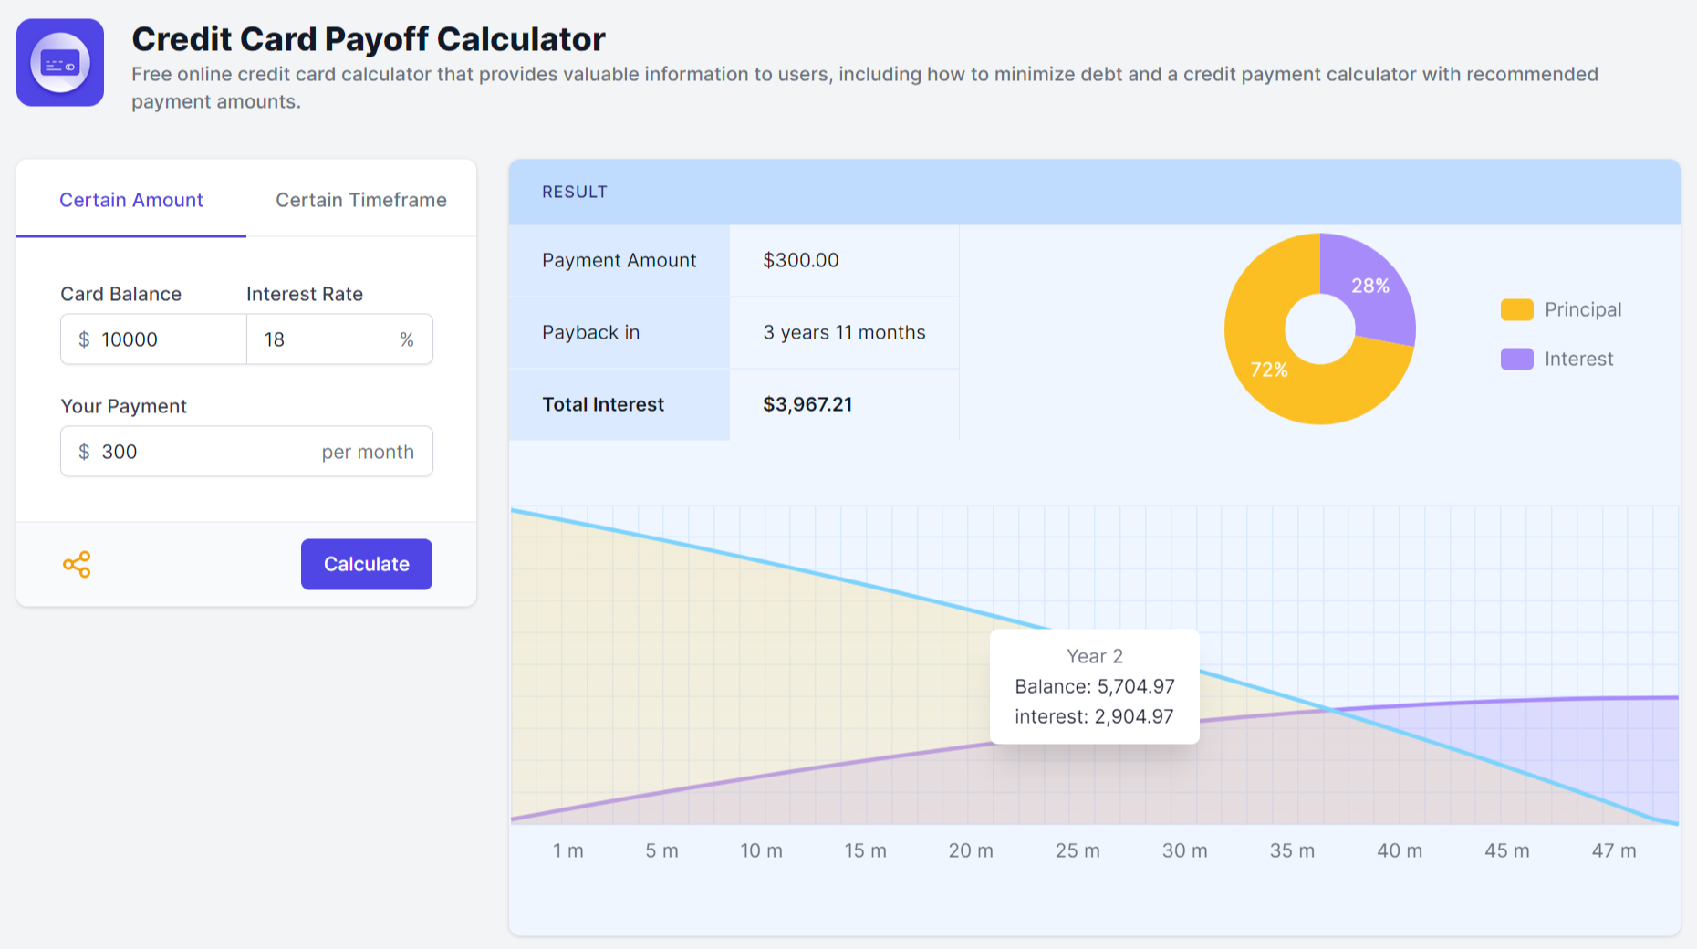
Task: Click the yellow Principal legend swatch
Action: click(x=1516, y=309)
